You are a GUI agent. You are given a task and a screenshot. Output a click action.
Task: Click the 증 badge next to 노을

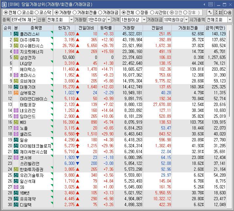point(16,128)
